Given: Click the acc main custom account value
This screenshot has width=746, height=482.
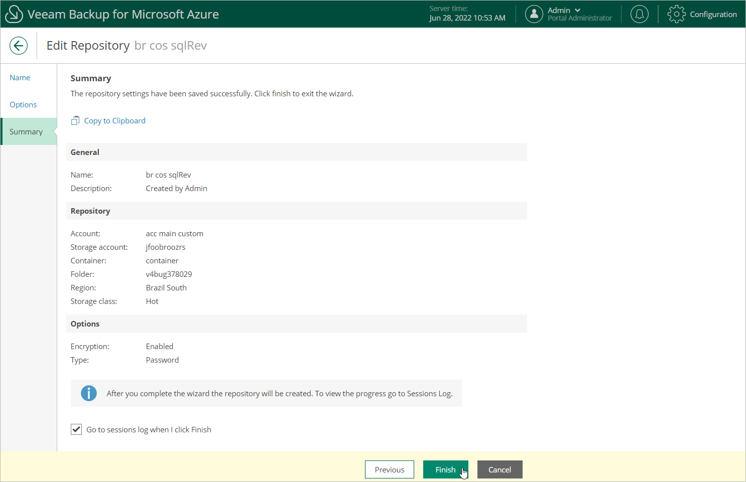Looking at the screenshot, I should click(x=175, y=233).
